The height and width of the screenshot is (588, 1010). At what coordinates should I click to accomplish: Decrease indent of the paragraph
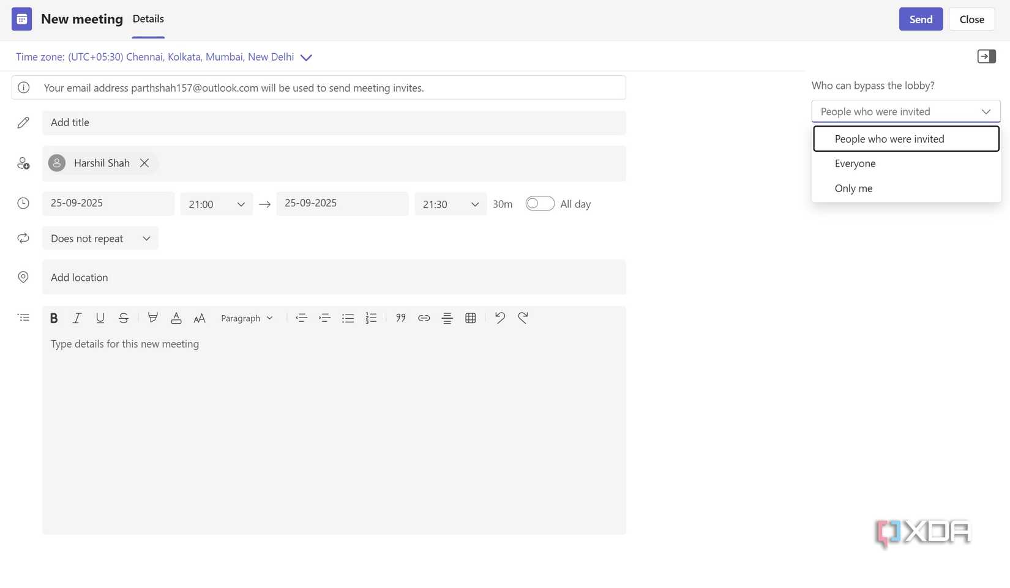(301, 318)
